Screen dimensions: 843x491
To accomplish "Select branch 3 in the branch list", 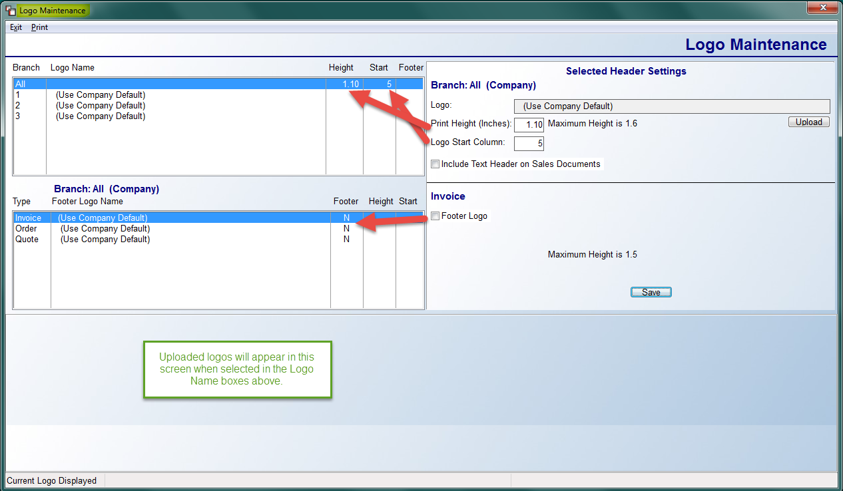I will pyautogui.click(x=100, y=116).
